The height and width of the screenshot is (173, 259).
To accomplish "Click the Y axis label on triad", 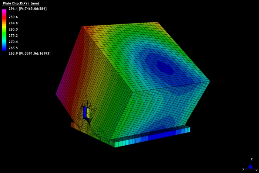I will coord(256,170).
